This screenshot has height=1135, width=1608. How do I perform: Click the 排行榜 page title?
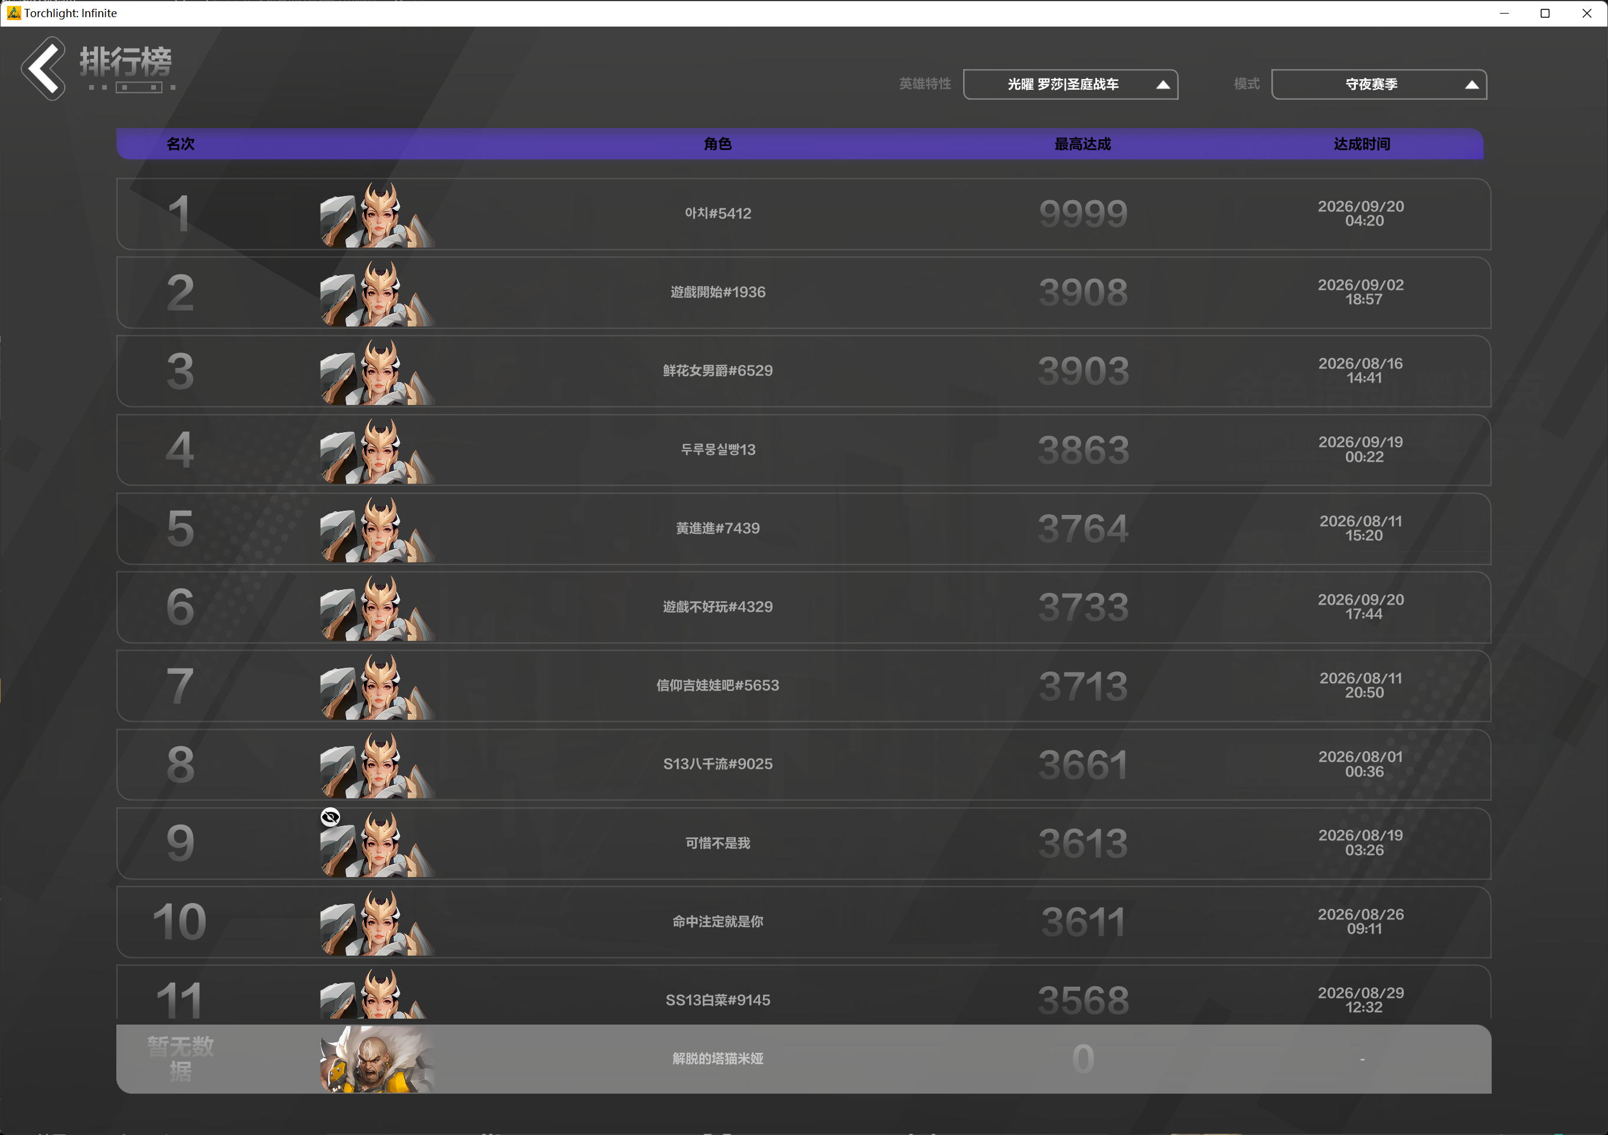pyautogui.click(x=126, y=61)
